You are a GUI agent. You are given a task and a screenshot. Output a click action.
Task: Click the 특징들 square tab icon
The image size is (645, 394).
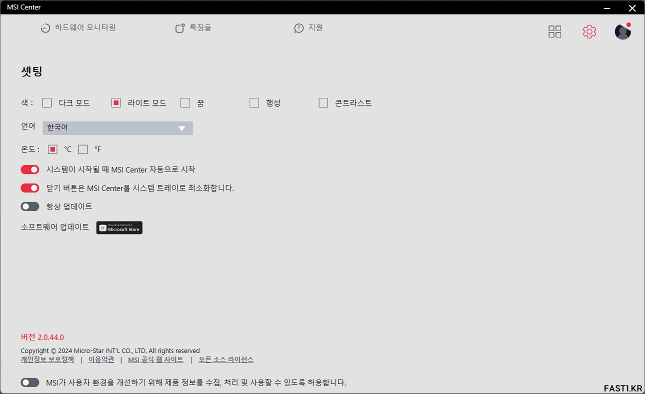(x=180, y=28)
